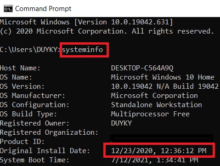Click OS Name value Windows 10 Home
The height and width of the screenshot is (166, 220).
click(x=163, y=77)
